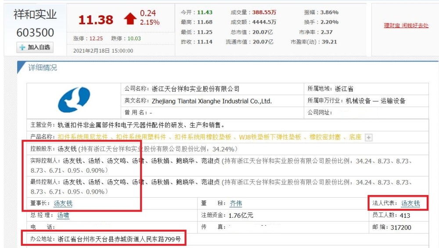Click the 加入自选 add-to-watchlist button

coord(35,47)
